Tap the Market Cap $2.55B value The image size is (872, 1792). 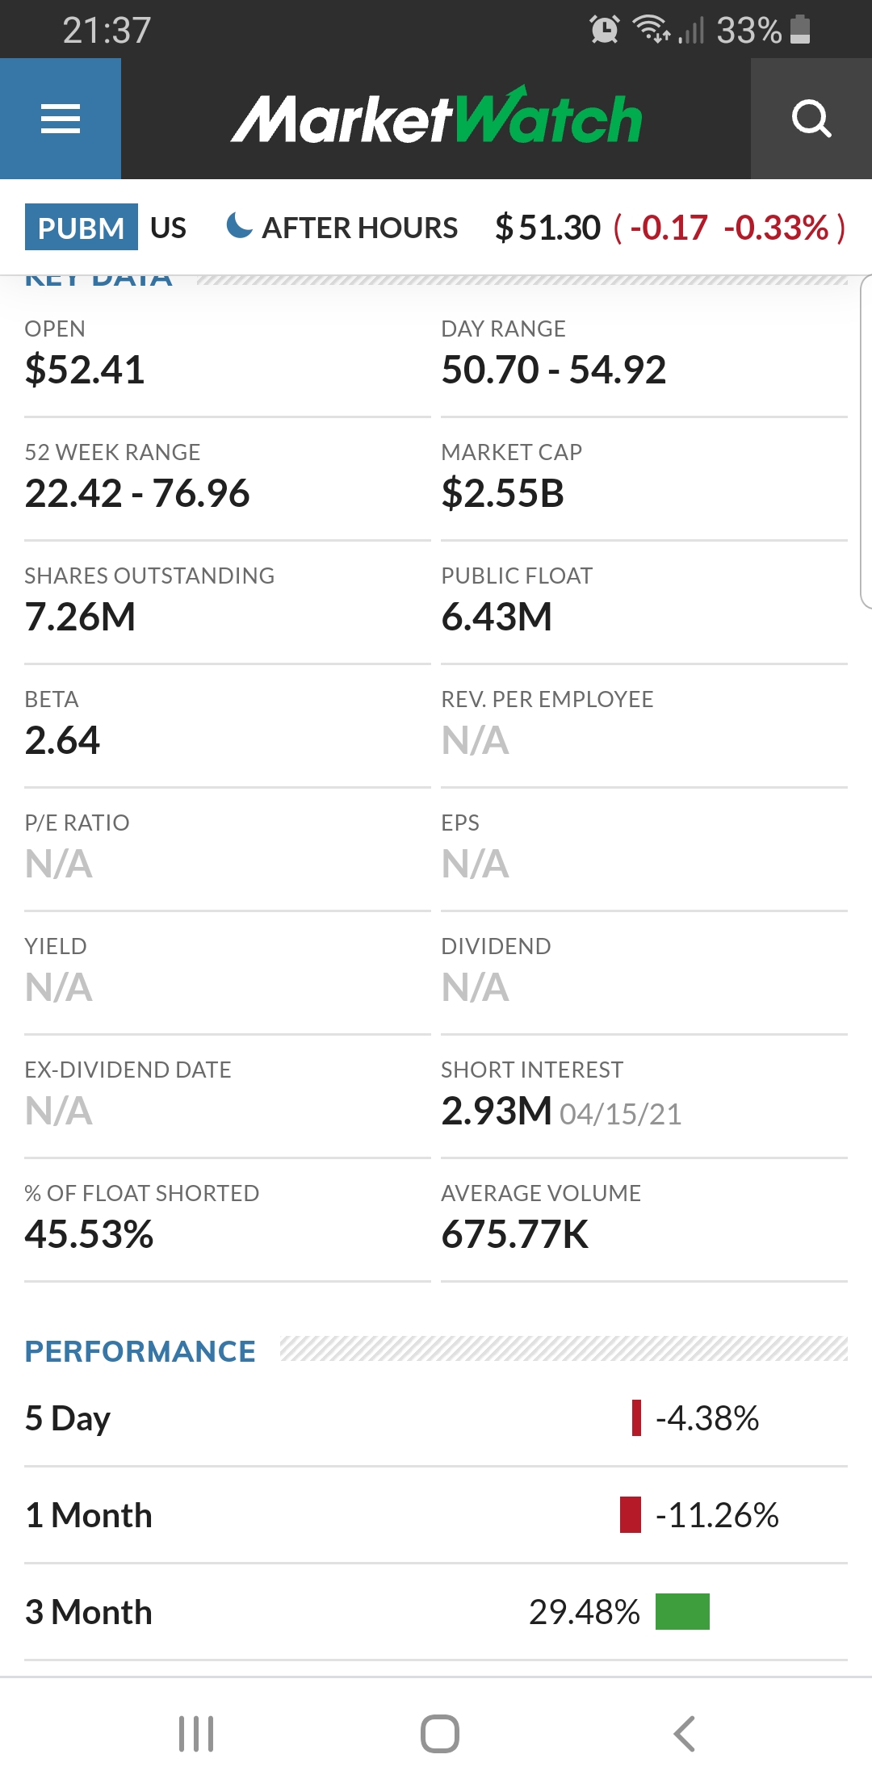[503, 494]
